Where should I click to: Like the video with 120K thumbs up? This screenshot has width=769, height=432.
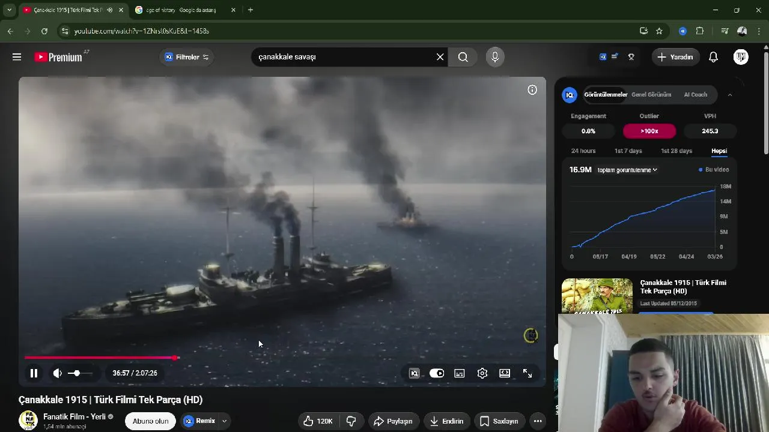pyautogui.click(x=318, y=421)
